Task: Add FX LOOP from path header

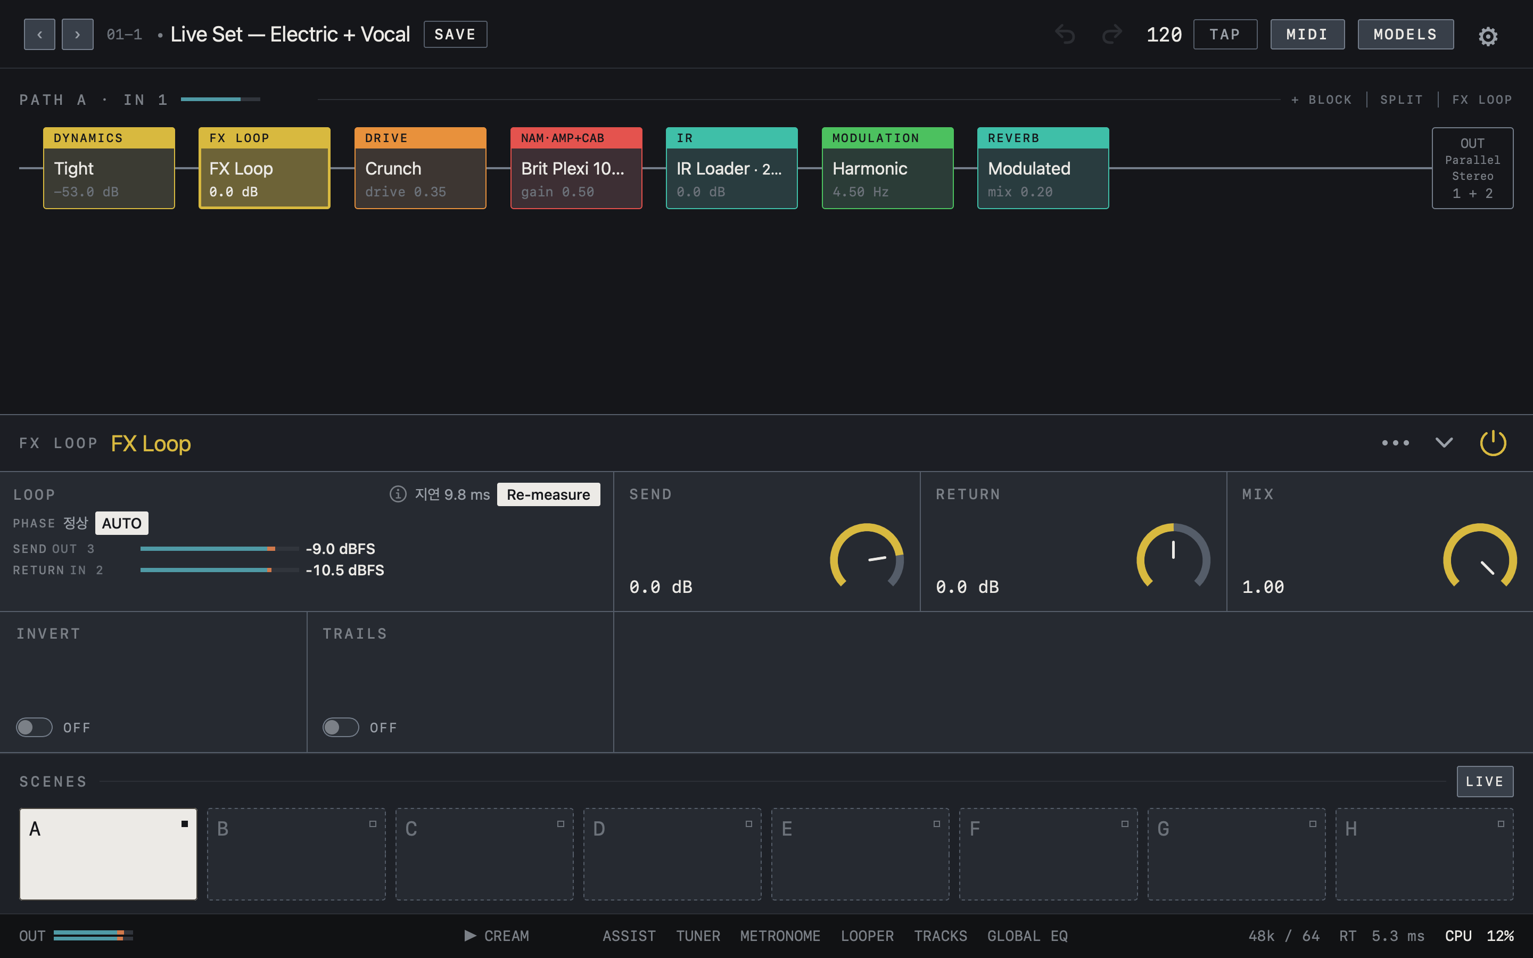Action: (x=1482, y=100)
